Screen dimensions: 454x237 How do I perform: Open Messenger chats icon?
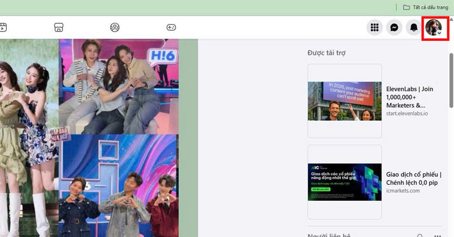pos(394,27)
